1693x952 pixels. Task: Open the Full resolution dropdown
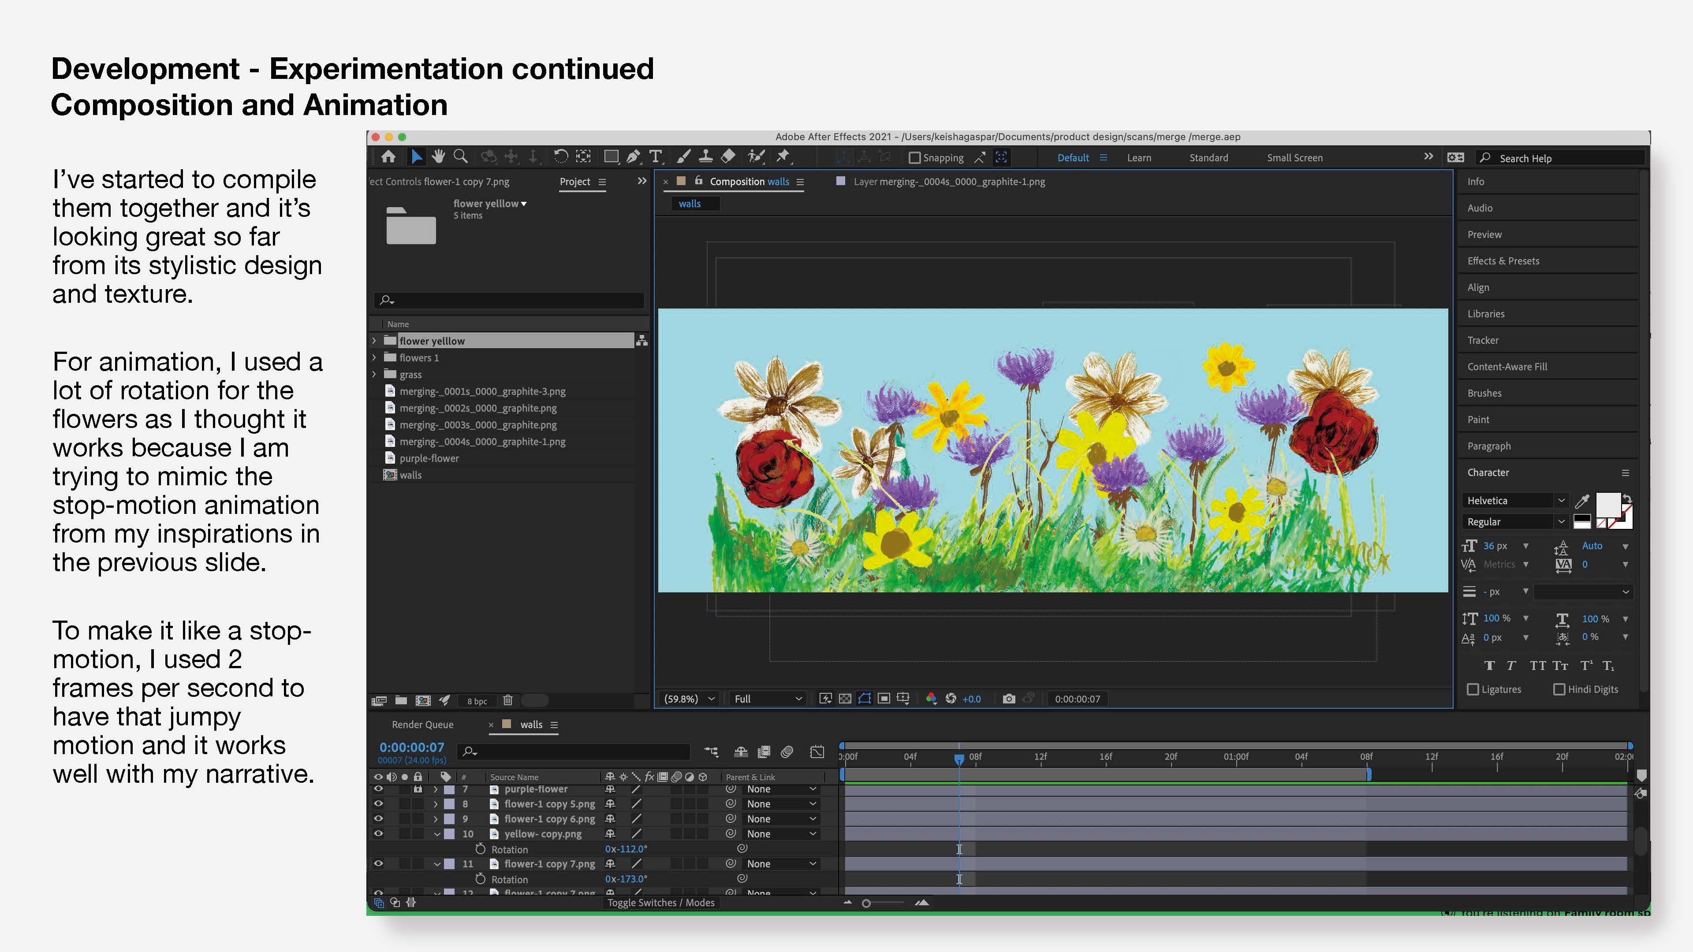click(767, 699)
